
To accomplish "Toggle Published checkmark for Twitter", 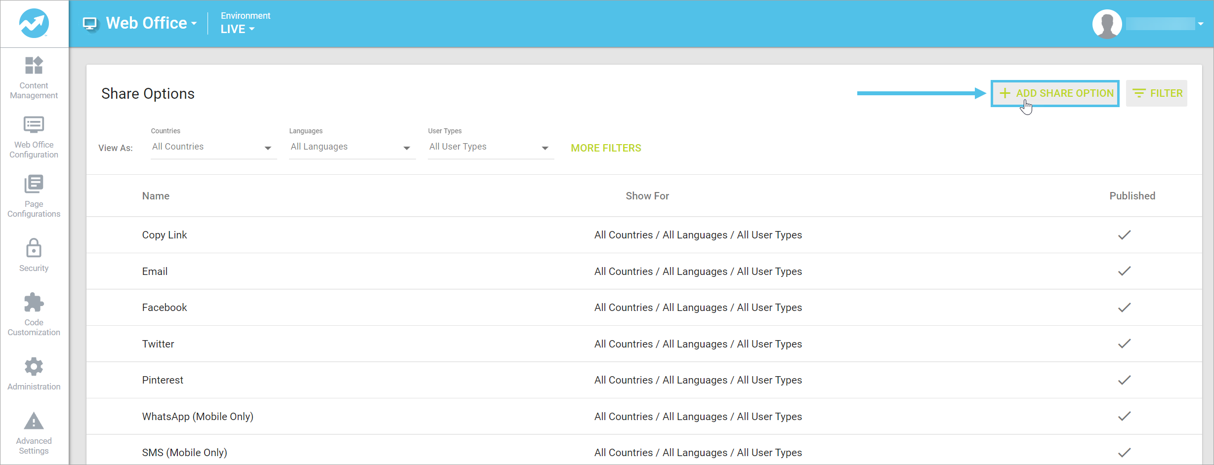I will click(1124, 344).
